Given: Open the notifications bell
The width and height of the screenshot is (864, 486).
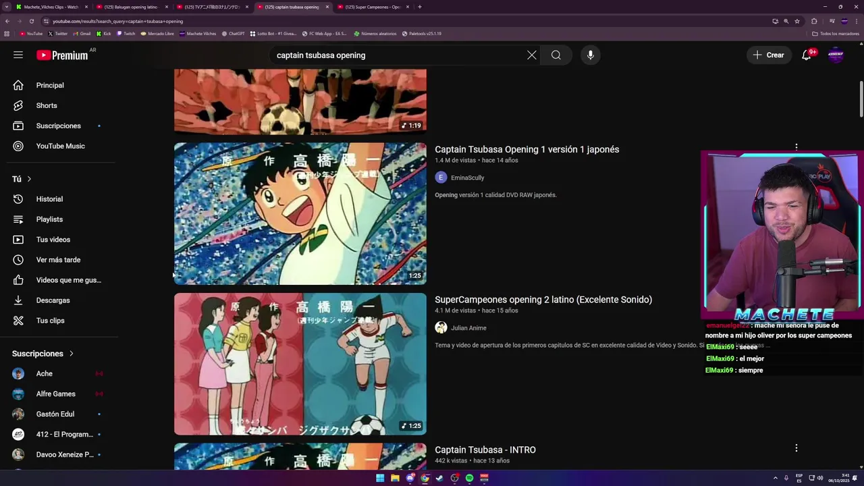Looking at the screenshot, I should 806,55.
